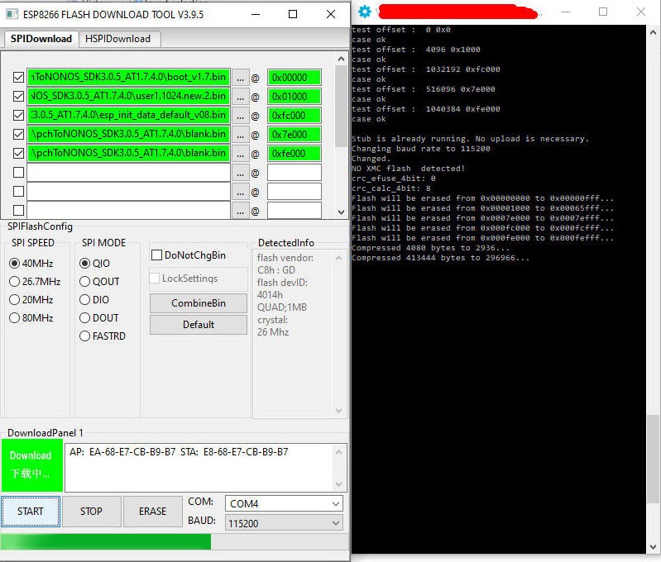This screenshot has width=661, height=562.
Task: Click MAC address box scroll down arrow
Action: pos(338,484)
